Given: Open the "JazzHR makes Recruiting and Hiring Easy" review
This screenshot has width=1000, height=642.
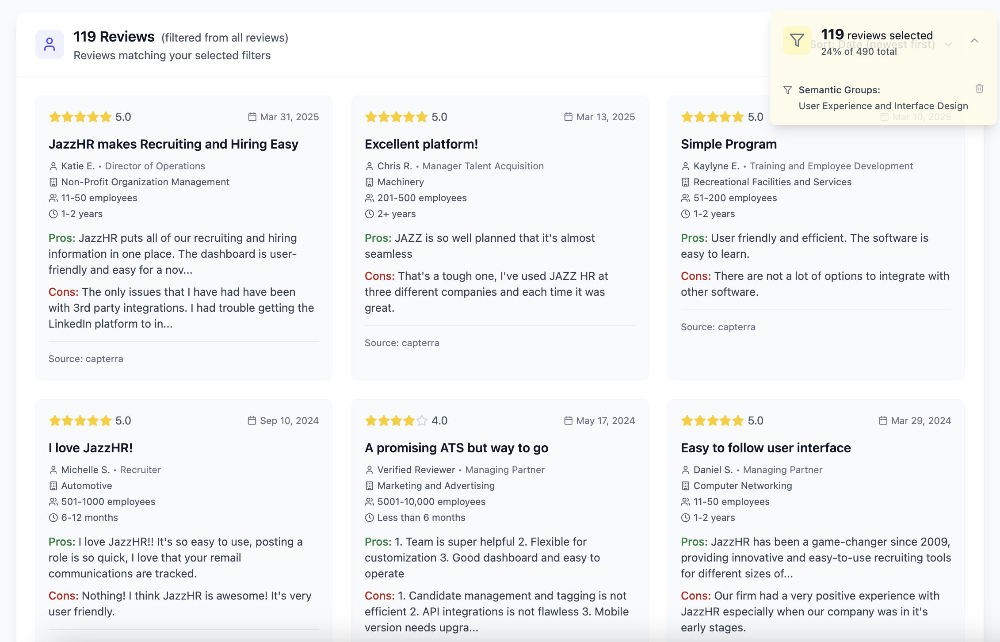Looking at the screenshot, I should click(x=173, y=144).
